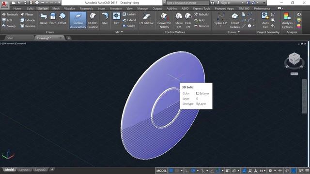Select Remove control vertices

pos(201,26)
